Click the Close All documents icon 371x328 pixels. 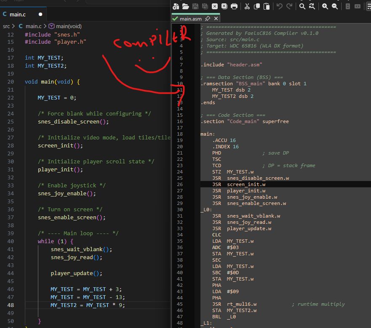[x=224, y=6]
